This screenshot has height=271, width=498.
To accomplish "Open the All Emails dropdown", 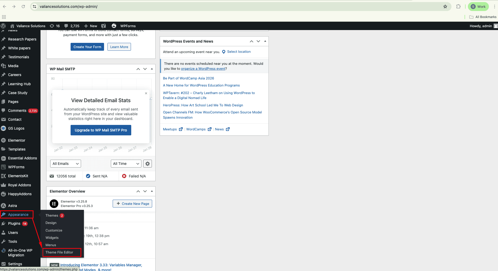I will coord(66,164).
